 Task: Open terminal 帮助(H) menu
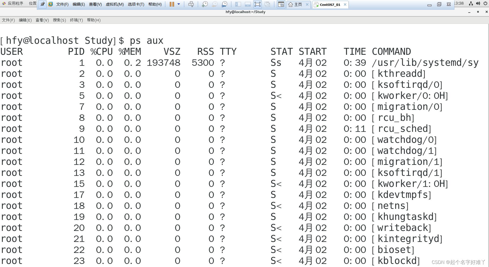(94, 20)
